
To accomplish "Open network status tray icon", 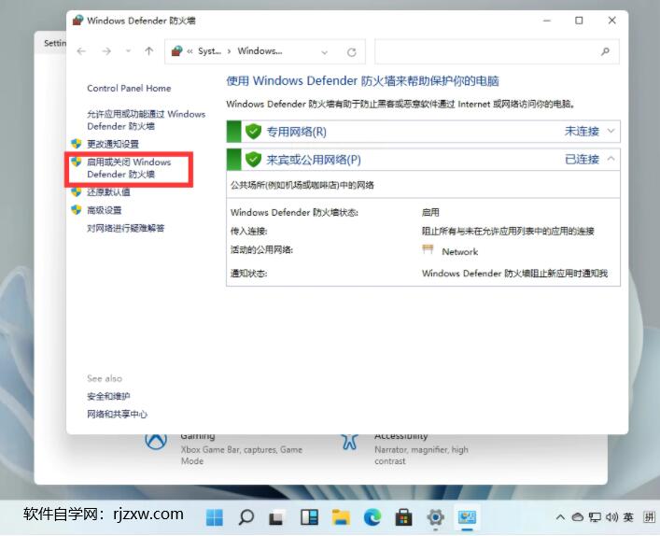I will 595,517.
